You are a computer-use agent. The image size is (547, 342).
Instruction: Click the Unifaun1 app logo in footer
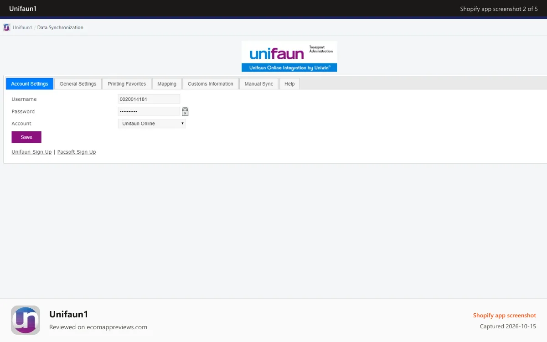click(26, 320)
